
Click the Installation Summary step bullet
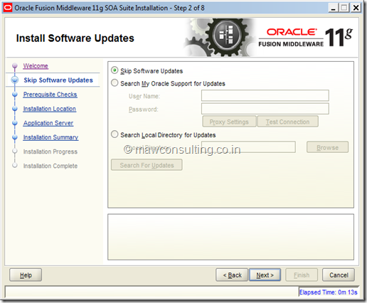click(15, 137)
